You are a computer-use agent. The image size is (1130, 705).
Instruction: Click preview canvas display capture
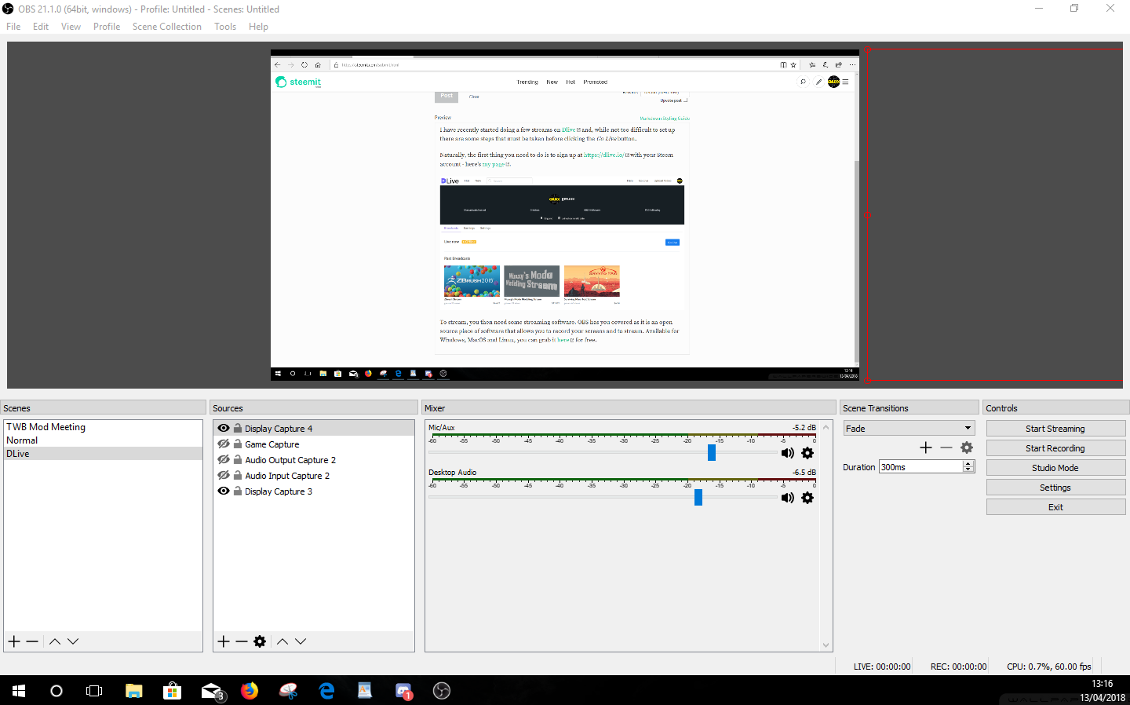pyautogui.click(x=565, y=216)
